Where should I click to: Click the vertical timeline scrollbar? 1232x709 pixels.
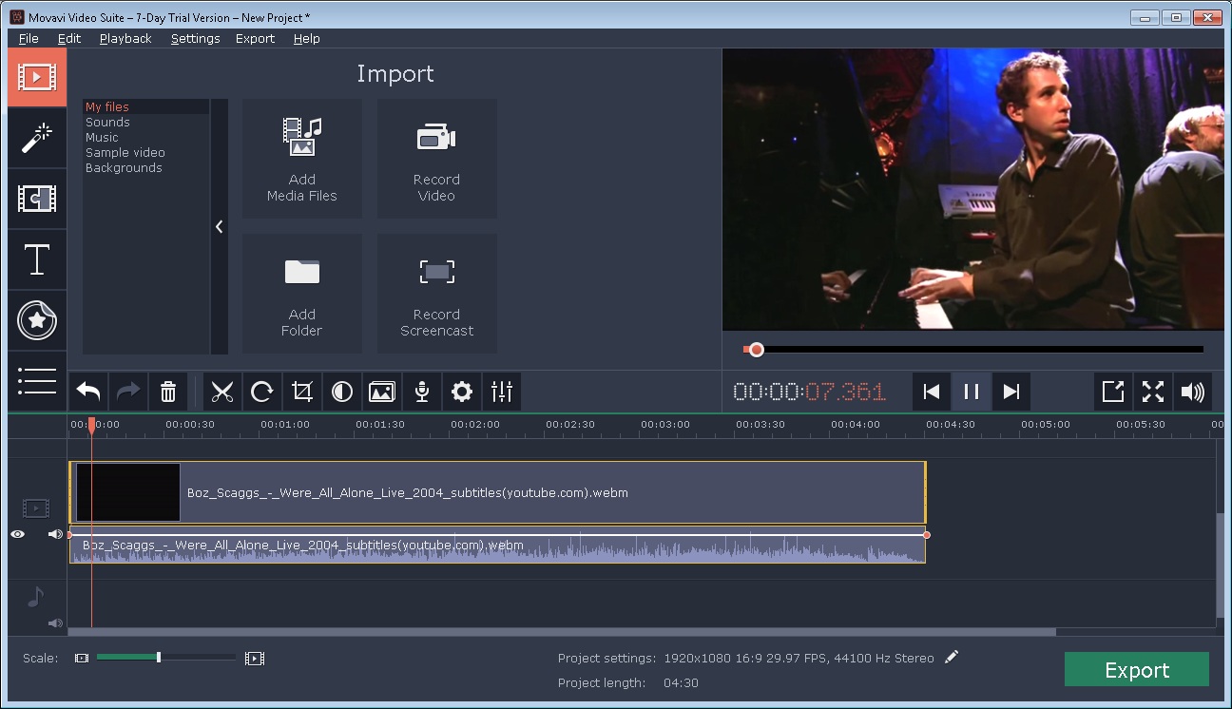(x=1220, y=565)
